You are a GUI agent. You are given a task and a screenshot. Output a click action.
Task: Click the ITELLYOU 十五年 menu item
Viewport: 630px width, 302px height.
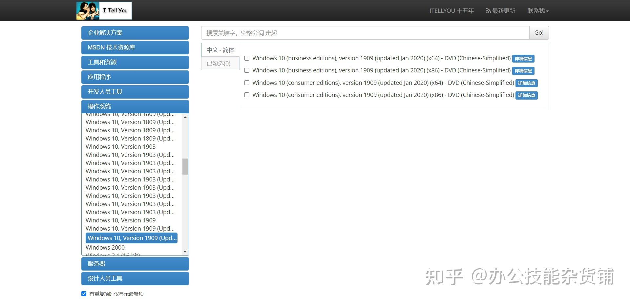451,10
